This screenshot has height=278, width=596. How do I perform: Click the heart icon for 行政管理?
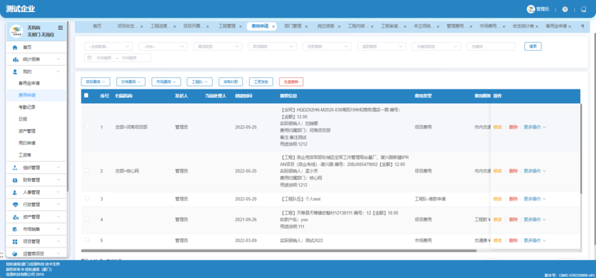pos(15,205)
